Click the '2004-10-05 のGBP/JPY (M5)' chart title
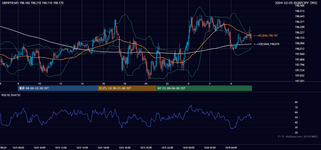 tap(296, 3)
